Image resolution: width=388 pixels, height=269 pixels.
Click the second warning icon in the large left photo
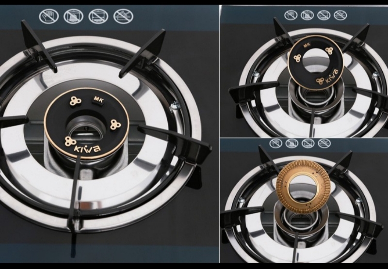[74, 16]
